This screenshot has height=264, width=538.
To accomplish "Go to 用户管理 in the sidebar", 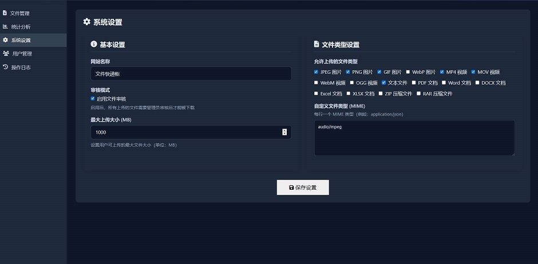I will 33,54.
